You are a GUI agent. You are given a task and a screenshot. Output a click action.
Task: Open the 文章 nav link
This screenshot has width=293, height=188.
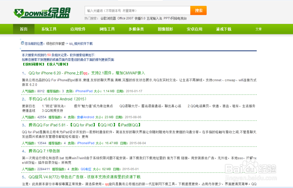point(259,29)
